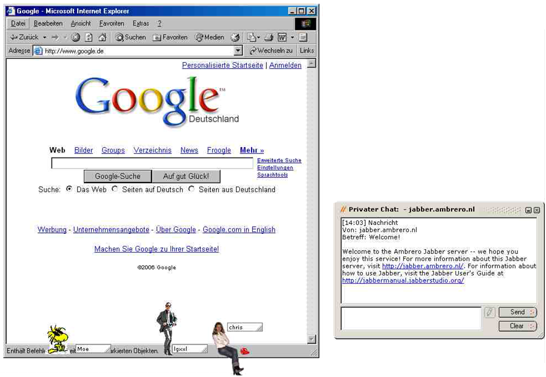Open the dropdown arrow next to Zurück
546x377 pixels.
(x=44, y=37)
